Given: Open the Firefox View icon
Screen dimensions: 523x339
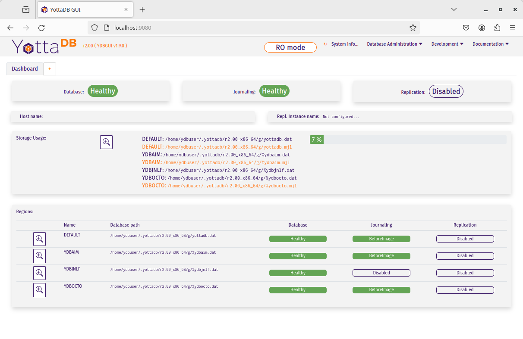Looking at the screenshot, I should click(x=26, y=9).
